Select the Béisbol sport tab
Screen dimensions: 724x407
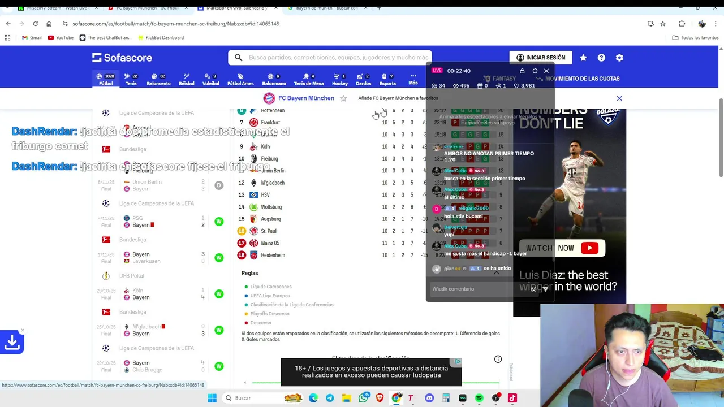click(x=186, y=80)
